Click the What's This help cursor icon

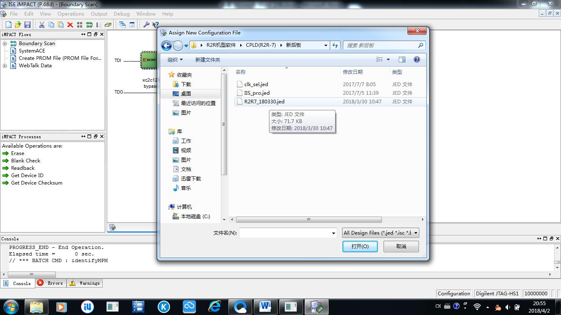pos(155,25)
